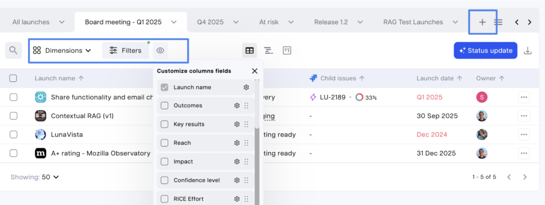The width and height of the screenshot is (545, 205).
Task: Open the Release 1.2 tab
Action: coord(331,22)
